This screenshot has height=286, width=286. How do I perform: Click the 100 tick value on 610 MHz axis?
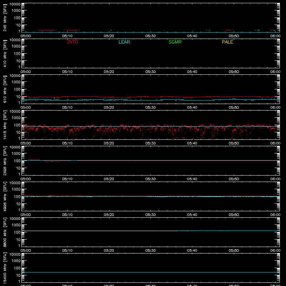(17, 89)
